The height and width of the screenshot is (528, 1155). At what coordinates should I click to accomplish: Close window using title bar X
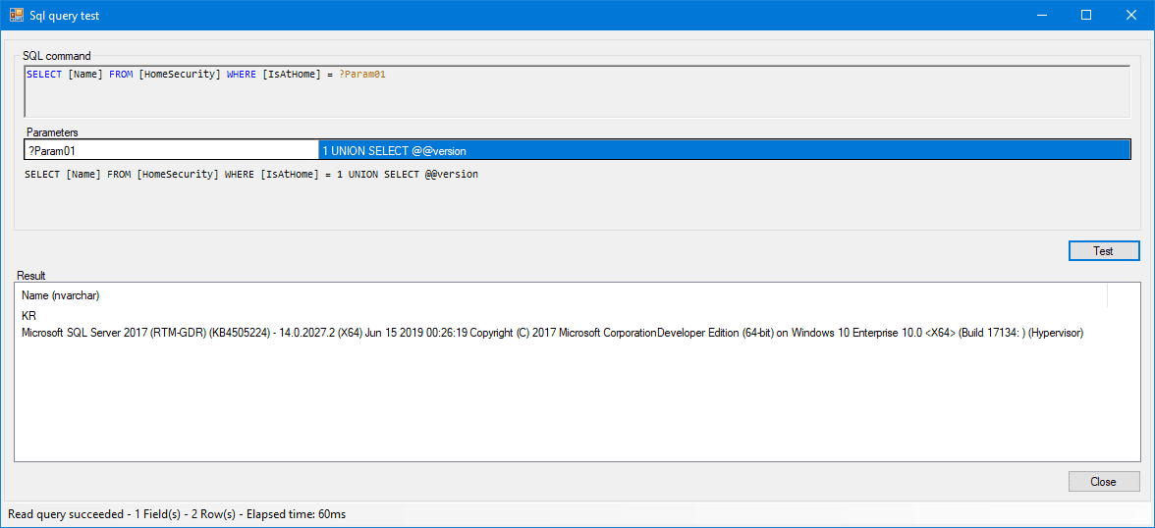point(1131,15)
